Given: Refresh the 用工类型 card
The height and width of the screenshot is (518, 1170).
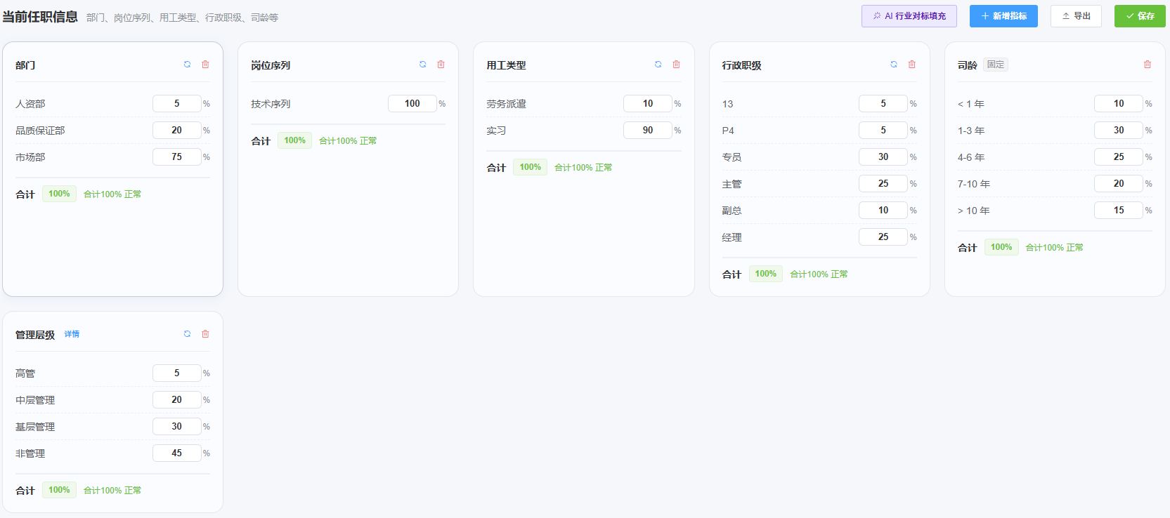Looking at the screenshot, I should tap(658, 65).
